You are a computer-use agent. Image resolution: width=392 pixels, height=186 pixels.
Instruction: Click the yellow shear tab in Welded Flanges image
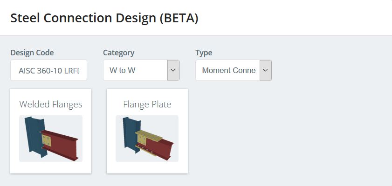46,140
